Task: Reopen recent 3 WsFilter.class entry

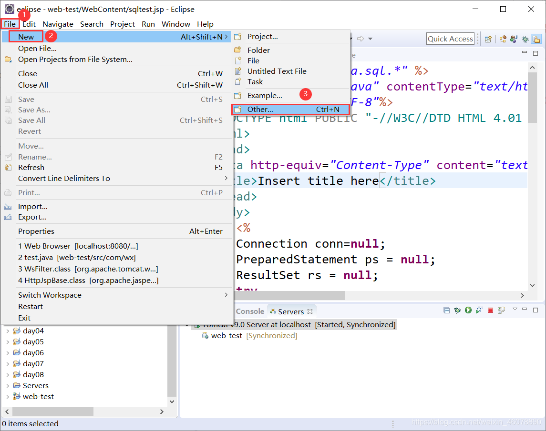Action: [117, 269]
